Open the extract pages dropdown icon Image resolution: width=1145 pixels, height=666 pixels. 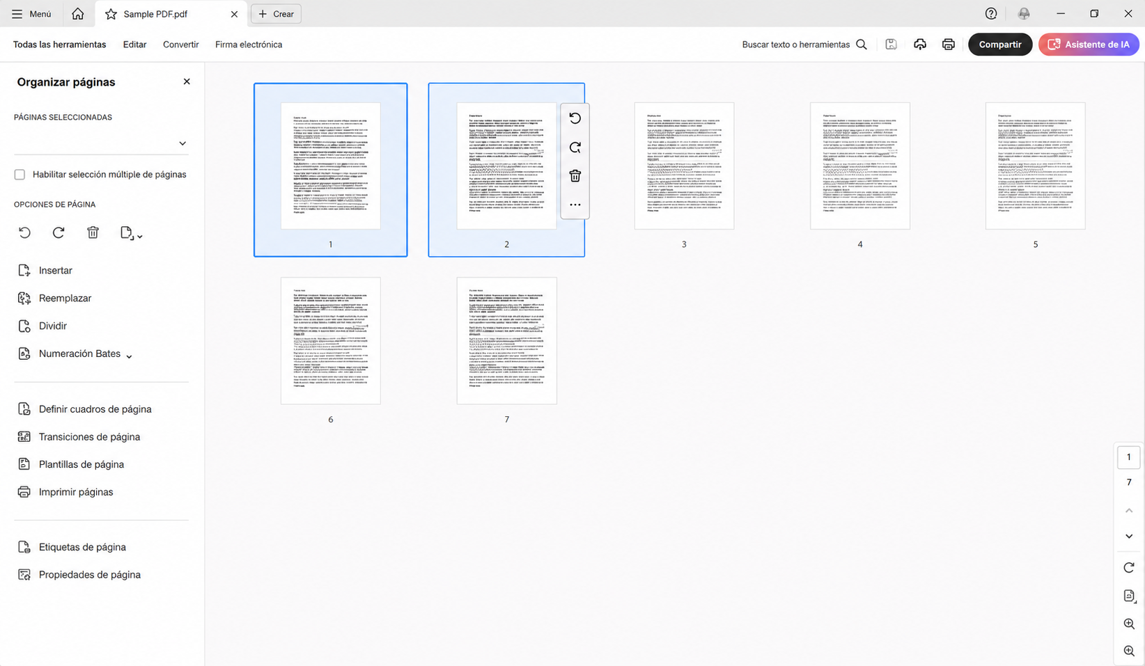click(131, 233)
